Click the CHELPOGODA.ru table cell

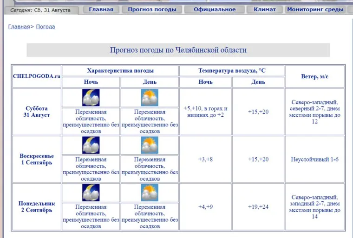click(x=37, y=76)
